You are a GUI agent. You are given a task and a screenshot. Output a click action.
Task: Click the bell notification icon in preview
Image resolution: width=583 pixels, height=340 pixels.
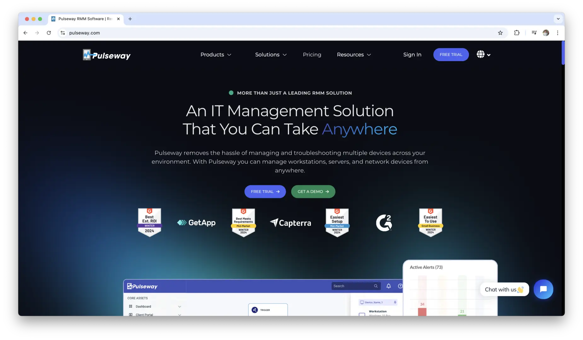(x=389, y=286)
